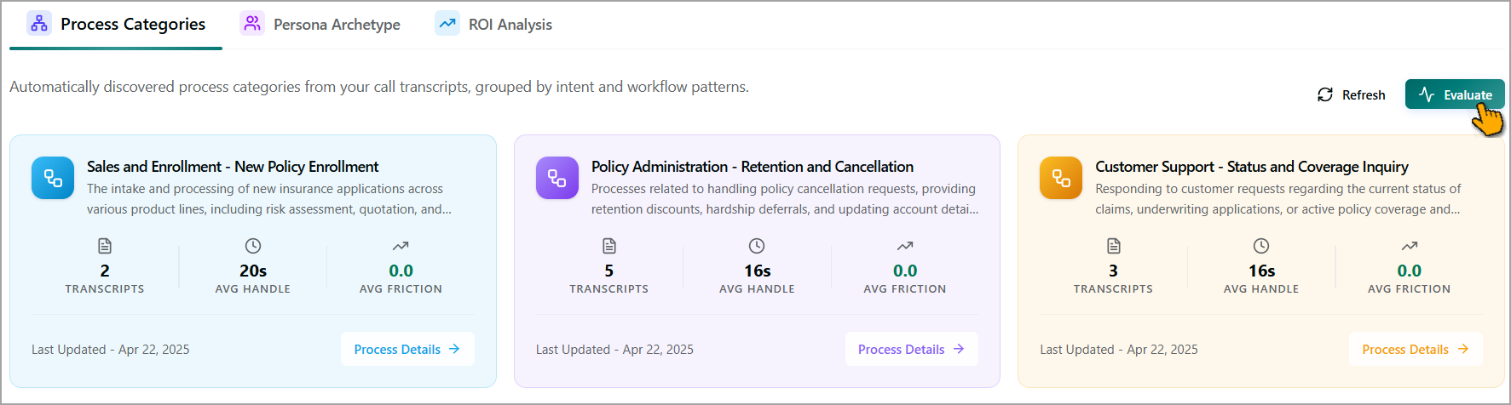Viewport: 1511px width, 405px height.
Task: Click the arrow in Sales Enrollment Process Details
Action: coord(454,349)
